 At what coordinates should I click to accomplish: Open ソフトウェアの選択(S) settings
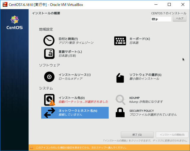point(145,75)
